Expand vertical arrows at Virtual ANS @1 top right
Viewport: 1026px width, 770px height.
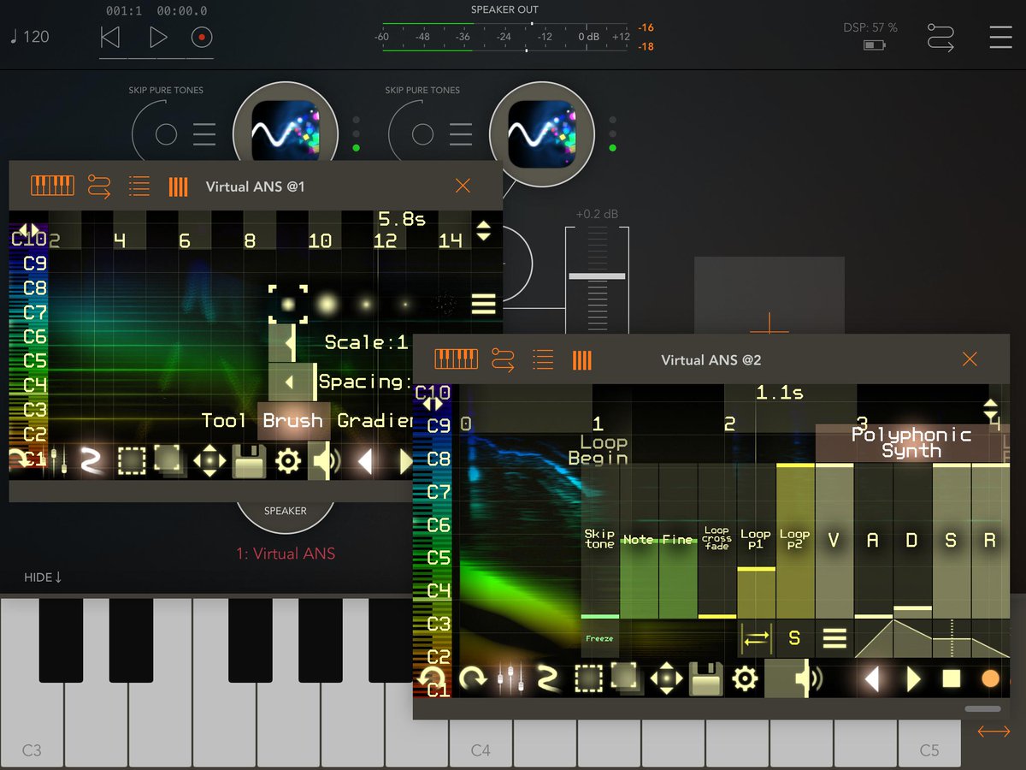484,230
